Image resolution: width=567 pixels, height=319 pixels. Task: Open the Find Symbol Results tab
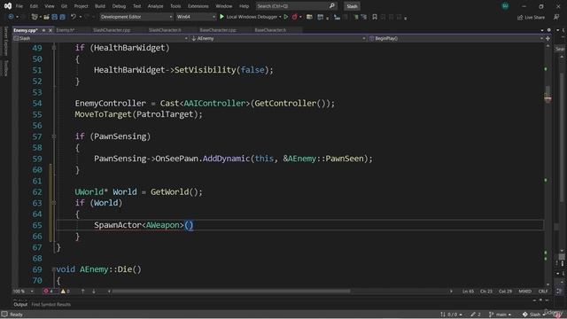pos(51,305)
